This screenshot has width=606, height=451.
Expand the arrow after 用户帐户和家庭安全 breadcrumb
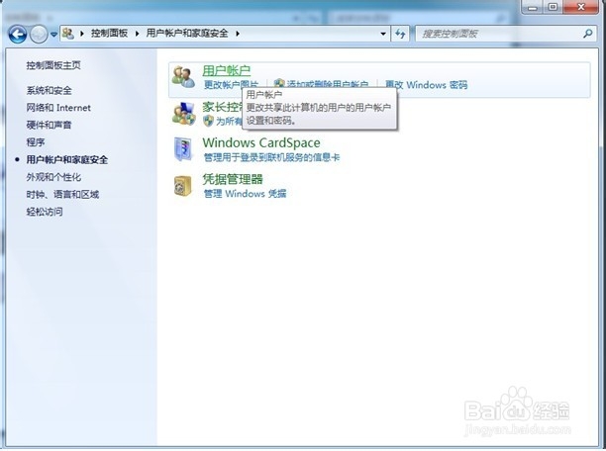click(238, 34)
